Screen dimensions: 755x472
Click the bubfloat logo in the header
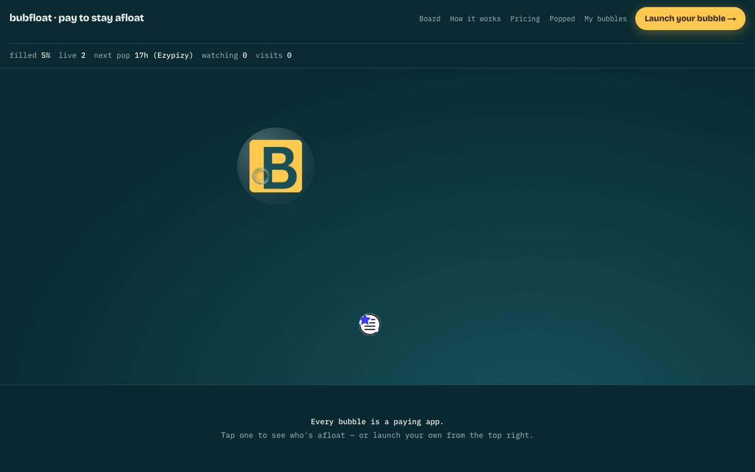point(77,18)
